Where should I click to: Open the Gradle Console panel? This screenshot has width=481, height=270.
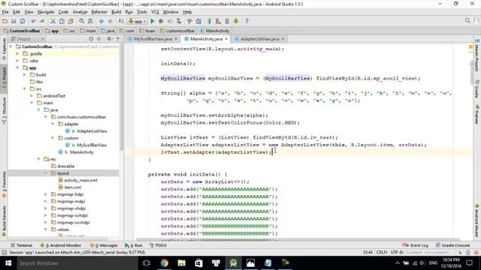point(452,245)
